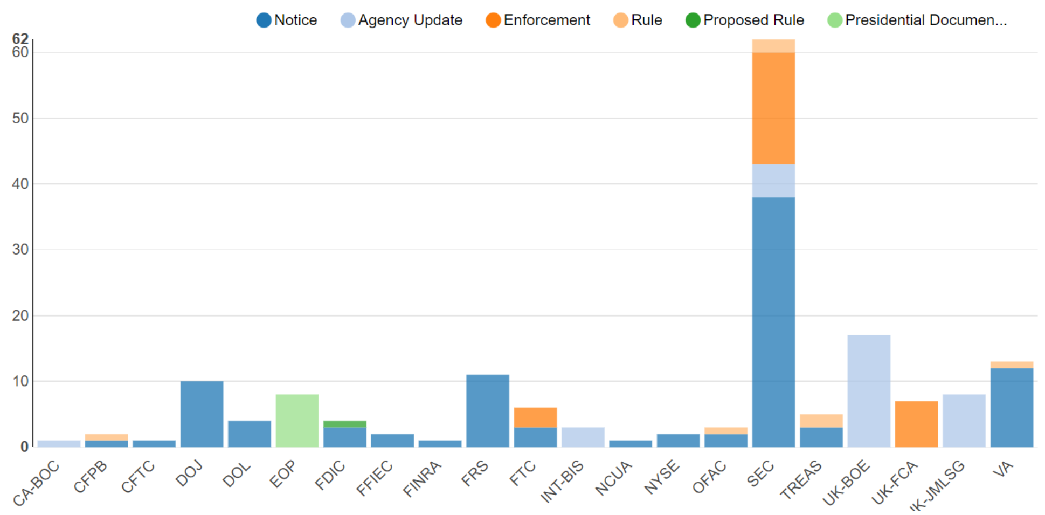This screenshot has height=515, width=1045.
Task: Click the TREAS Rule light orange segment
Action: point(821,421)
